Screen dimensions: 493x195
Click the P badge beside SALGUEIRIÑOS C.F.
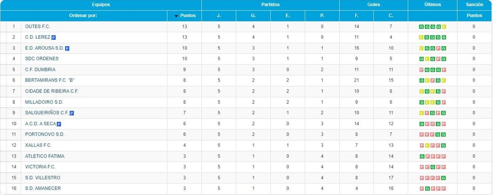(x=72, y=113)
